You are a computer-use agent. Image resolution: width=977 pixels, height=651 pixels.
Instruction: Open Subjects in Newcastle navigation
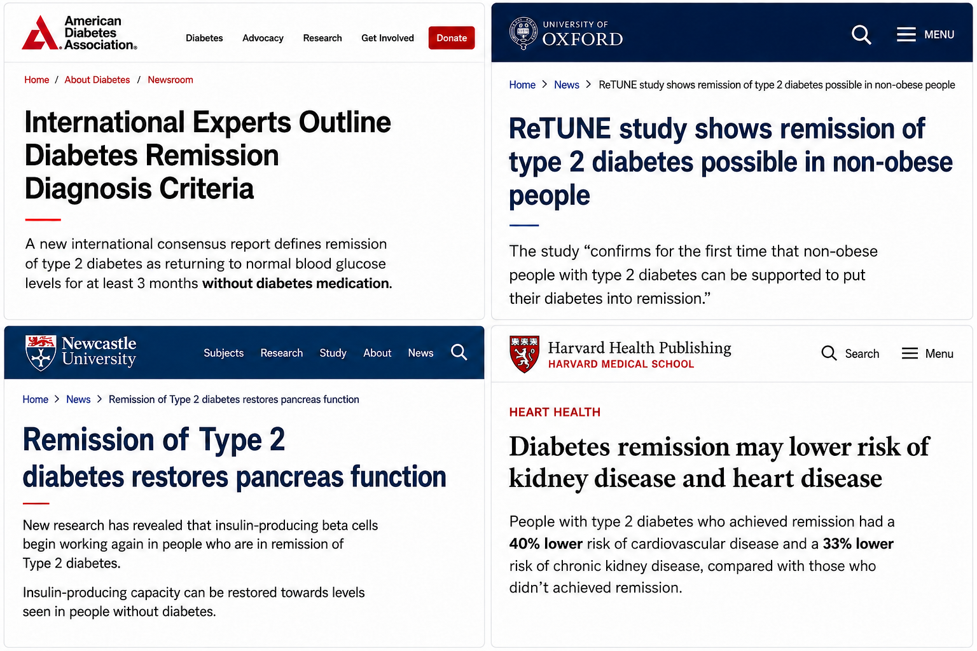(224, 353)
